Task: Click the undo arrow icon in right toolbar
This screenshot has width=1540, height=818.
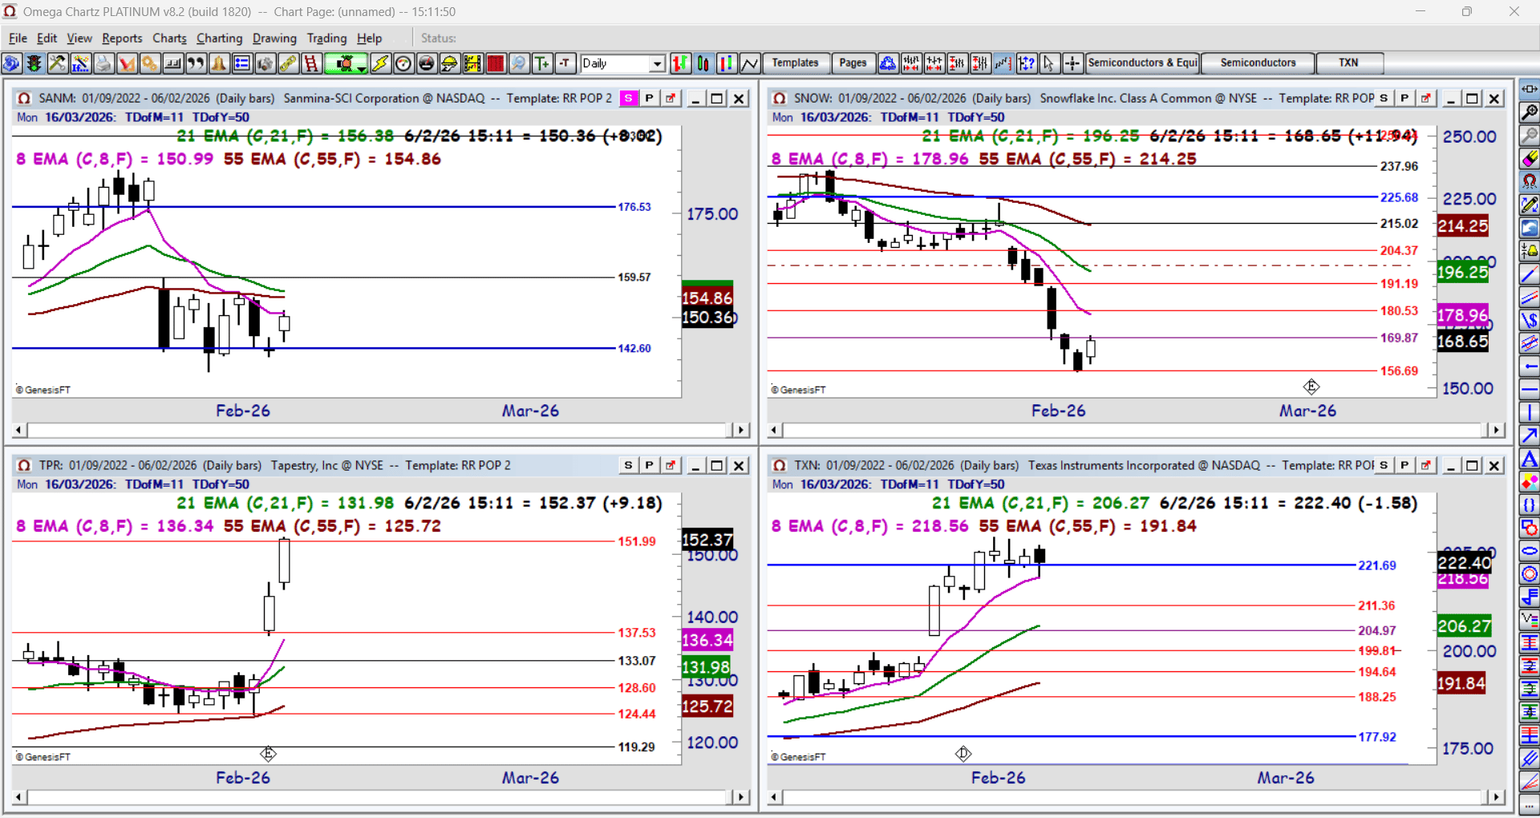Action: click(1530, 228)
